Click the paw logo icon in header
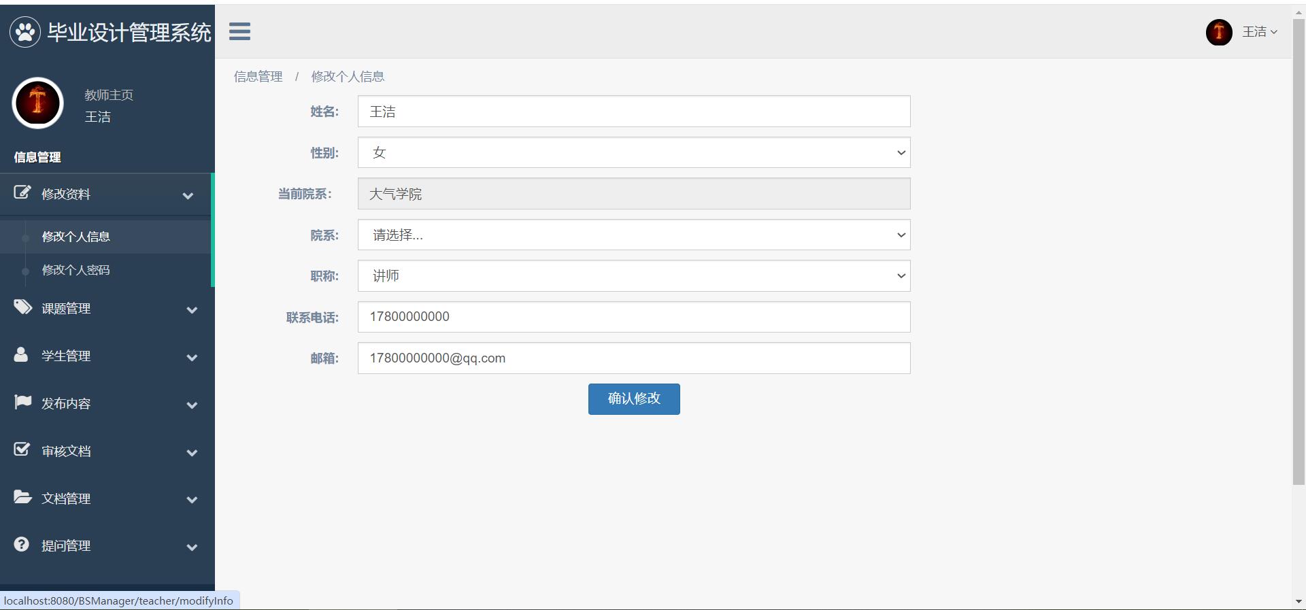1306x610 pixels. click(x=25, y=32)
